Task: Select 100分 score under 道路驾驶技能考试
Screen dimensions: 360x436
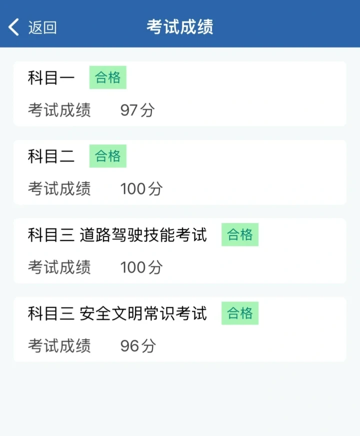Action: 141,267
